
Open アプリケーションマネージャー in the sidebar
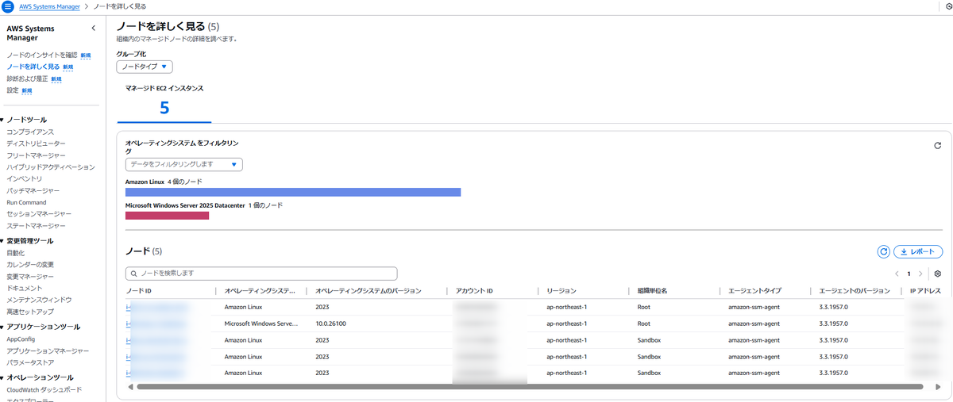(48, 350)
